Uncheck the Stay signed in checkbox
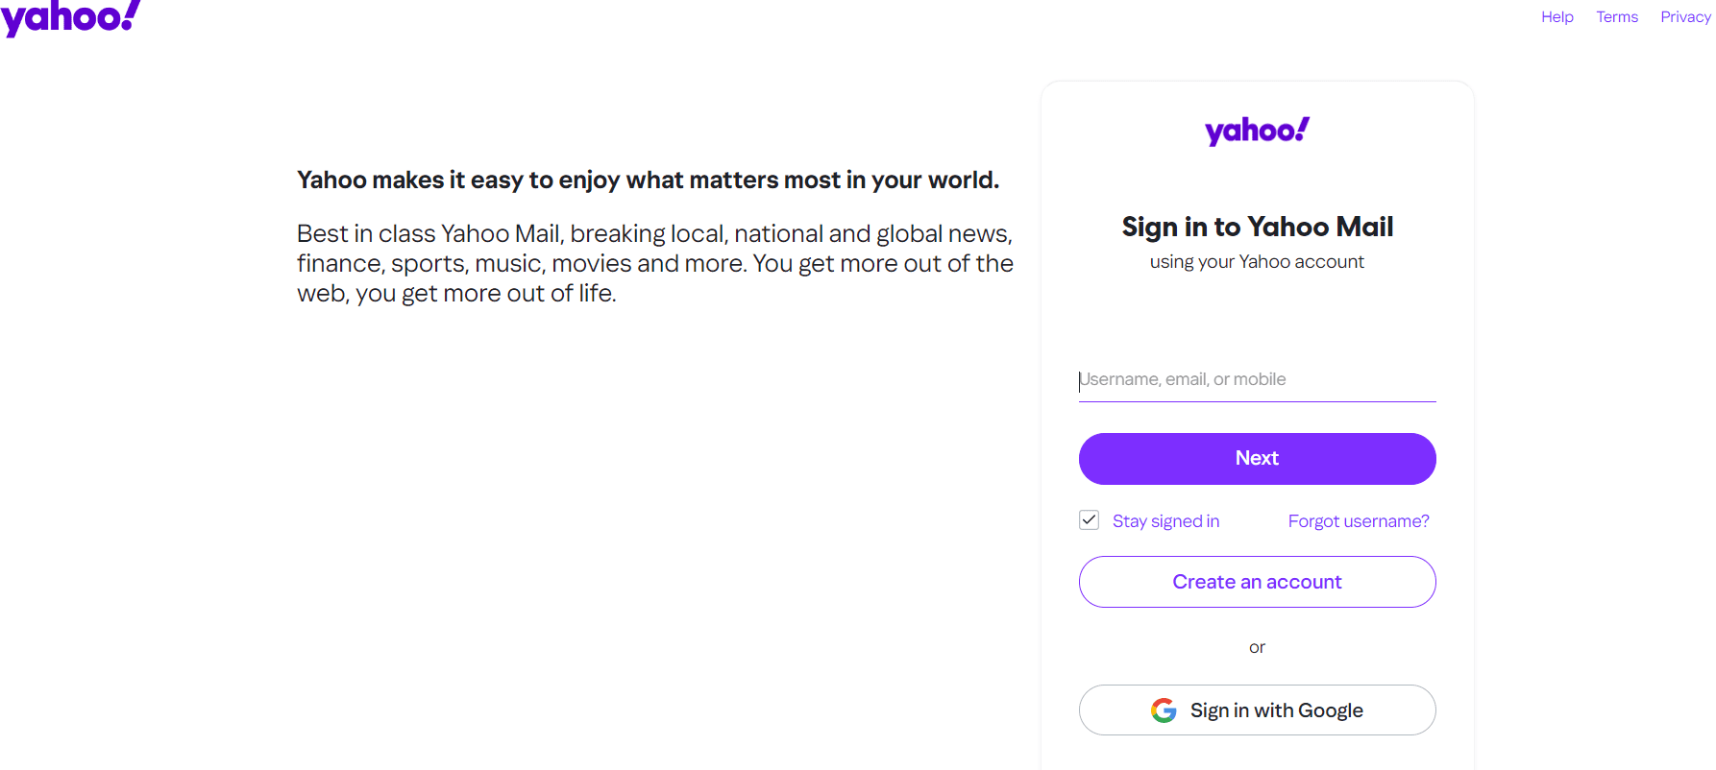Screen dimensions: 1716x770 coord(1088,519)
